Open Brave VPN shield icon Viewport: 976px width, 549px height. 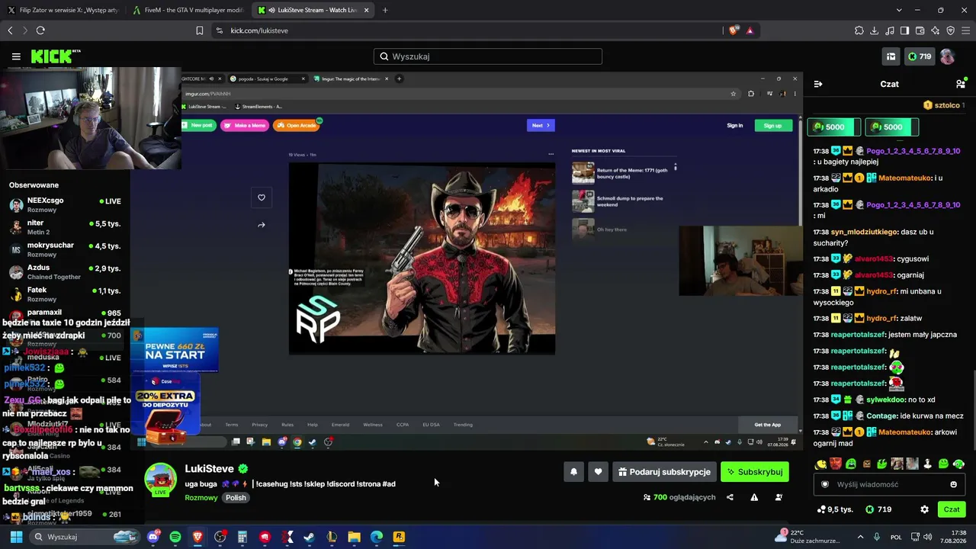pyautogui.click(x=951, y=30)
